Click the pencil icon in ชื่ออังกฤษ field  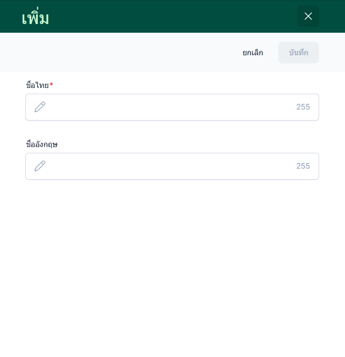tap(40, 166)
